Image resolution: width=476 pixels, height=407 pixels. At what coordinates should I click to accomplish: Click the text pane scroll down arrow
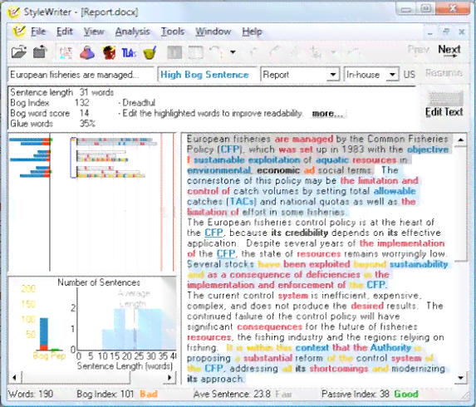point(461,378)
